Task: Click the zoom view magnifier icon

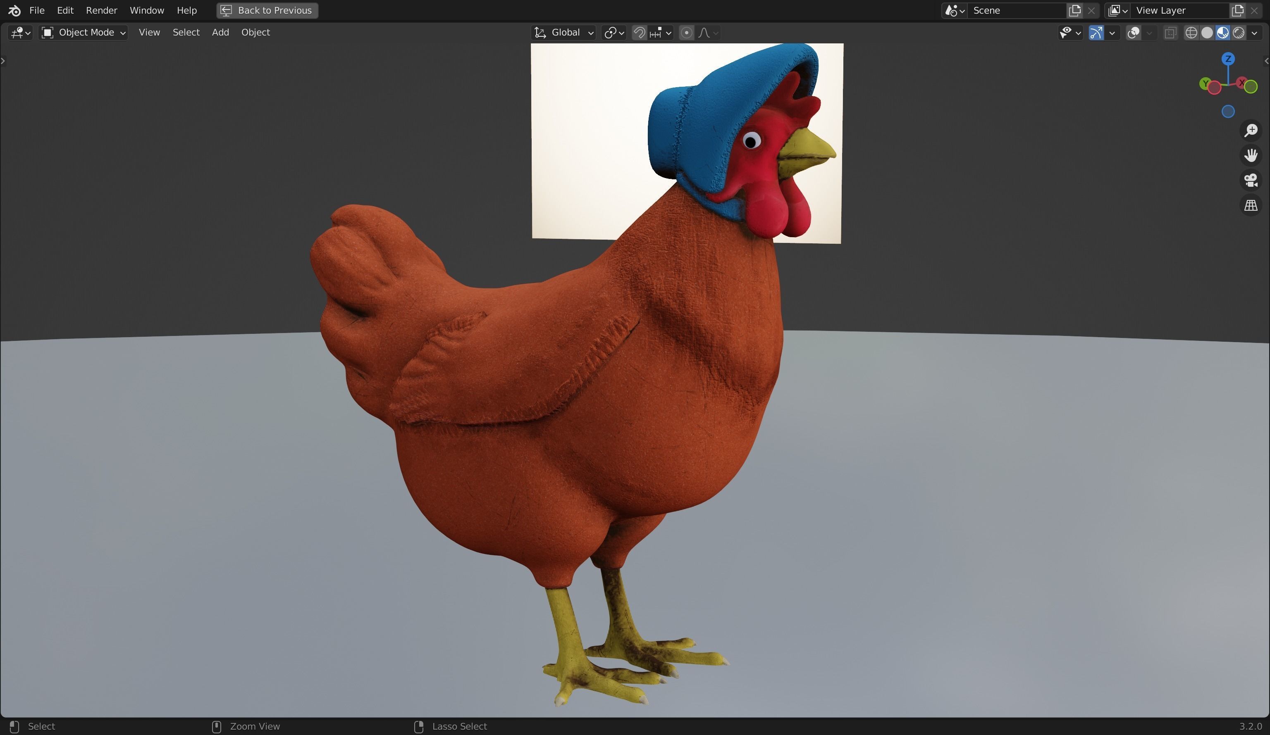Action: click(1251, 131)
